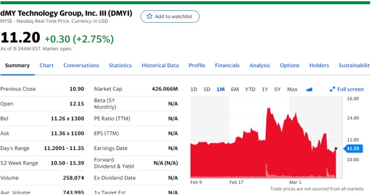
Task: Click the Ask value 11.36 x 1100
Action: [x=67, y=134]
